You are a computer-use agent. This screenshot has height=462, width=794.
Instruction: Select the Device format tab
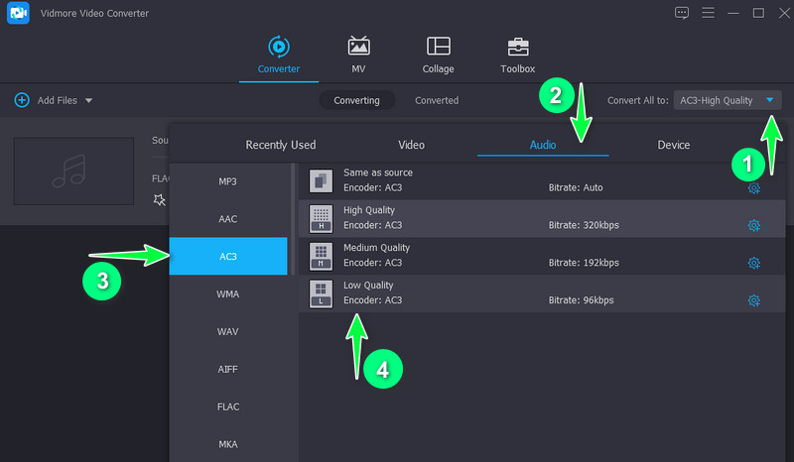coord(673,145)
